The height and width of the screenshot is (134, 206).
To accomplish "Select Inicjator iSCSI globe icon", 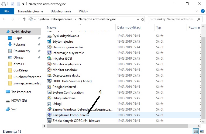I will pos(49,59).
